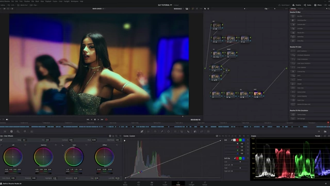Open the Color Match palette
This screenshot has width=330, height=186.
pyautogui.click(x=5, y=131)
